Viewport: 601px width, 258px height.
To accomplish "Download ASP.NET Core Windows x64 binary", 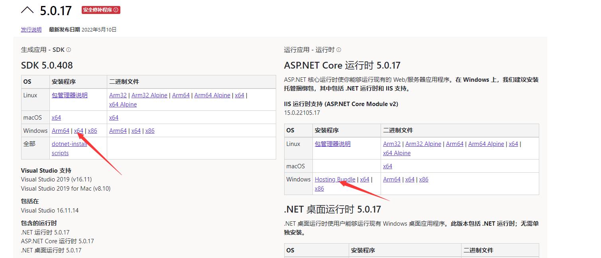I will [410, 179].
